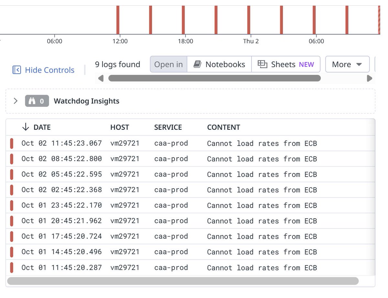Viewport: 388px width, 298px height.
Task: Click the error status bar of the 11:45:23.067 log
Action: click(12, 143)
